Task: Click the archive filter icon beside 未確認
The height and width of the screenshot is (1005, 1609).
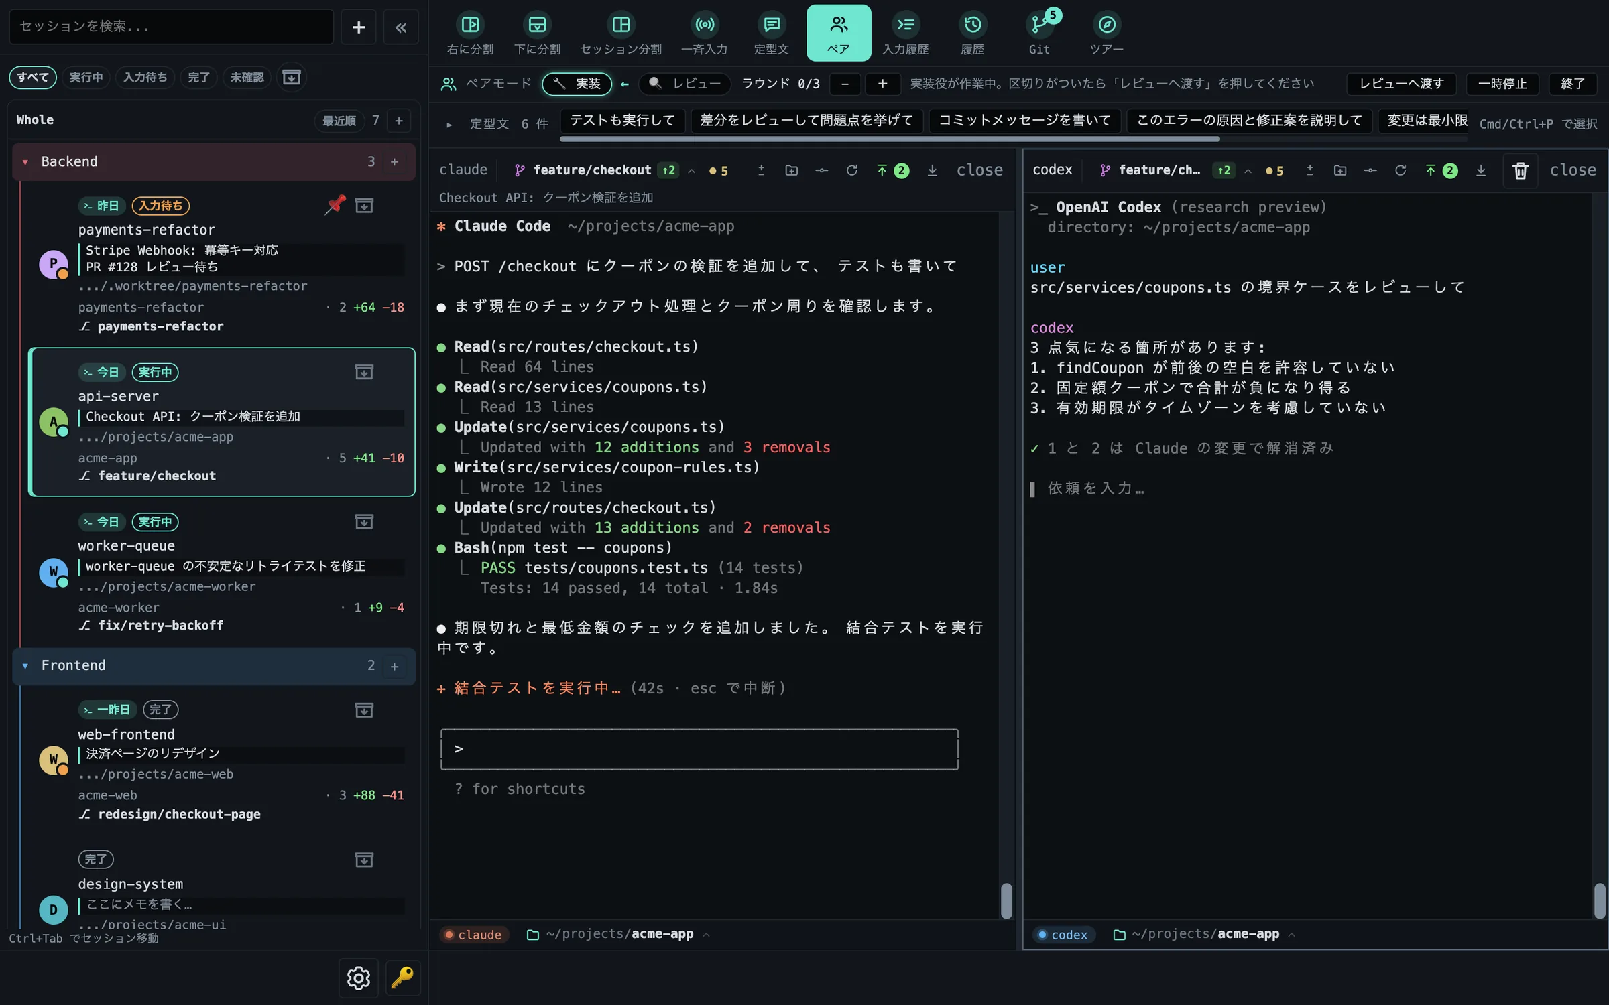Action: pos(292,77)
